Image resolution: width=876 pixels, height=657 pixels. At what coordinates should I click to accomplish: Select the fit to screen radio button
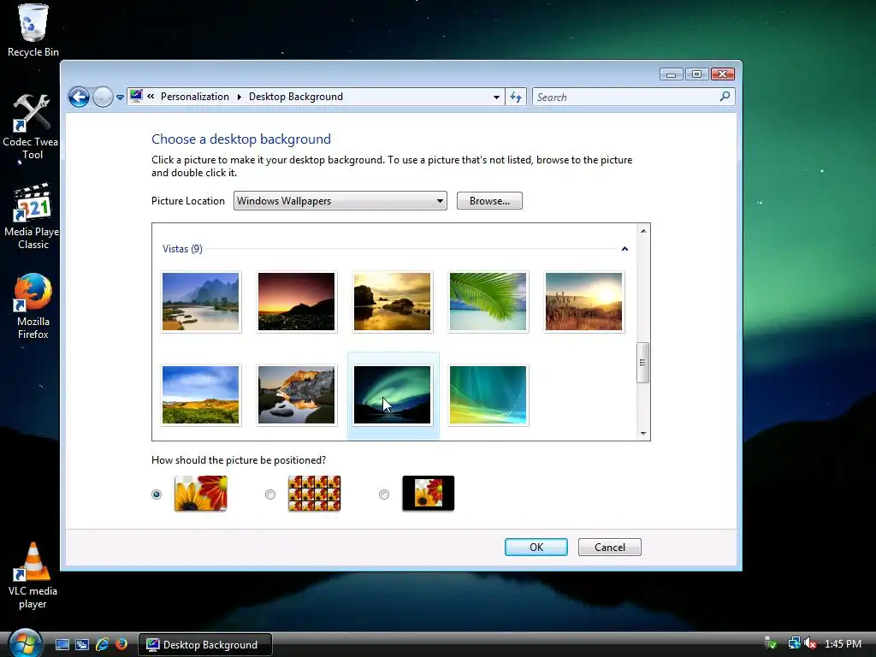(x=157, y=494)
